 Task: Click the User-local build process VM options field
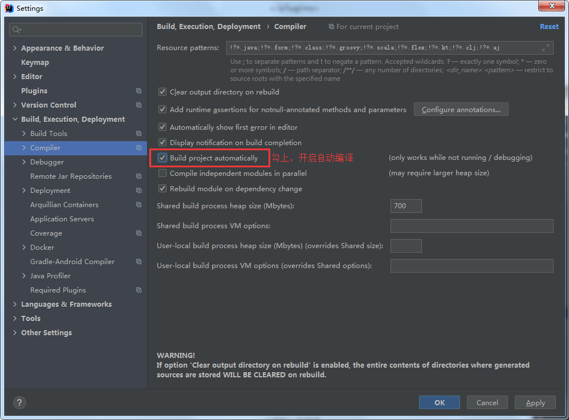click(x=472, y=266)
